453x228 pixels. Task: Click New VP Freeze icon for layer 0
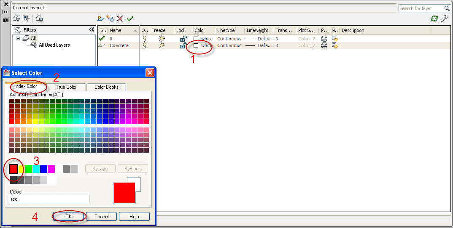[335, 39]
